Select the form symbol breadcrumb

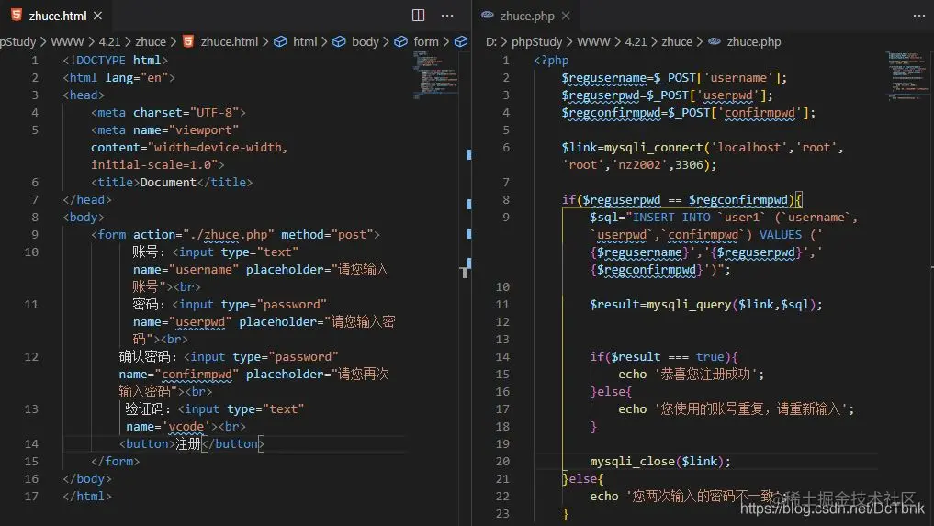click(426, 41)
